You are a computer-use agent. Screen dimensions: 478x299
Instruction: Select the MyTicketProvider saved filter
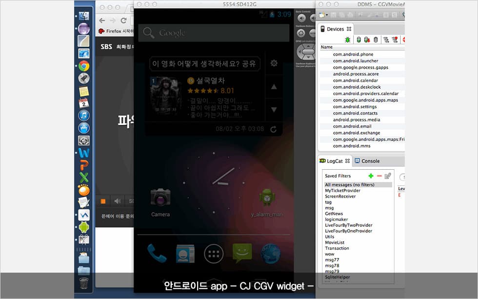(342, 191)
